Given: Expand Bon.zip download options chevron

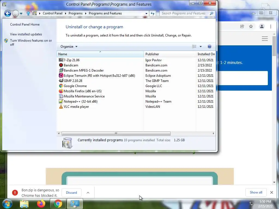Looking at the screenshot, I should click(88, 193).
